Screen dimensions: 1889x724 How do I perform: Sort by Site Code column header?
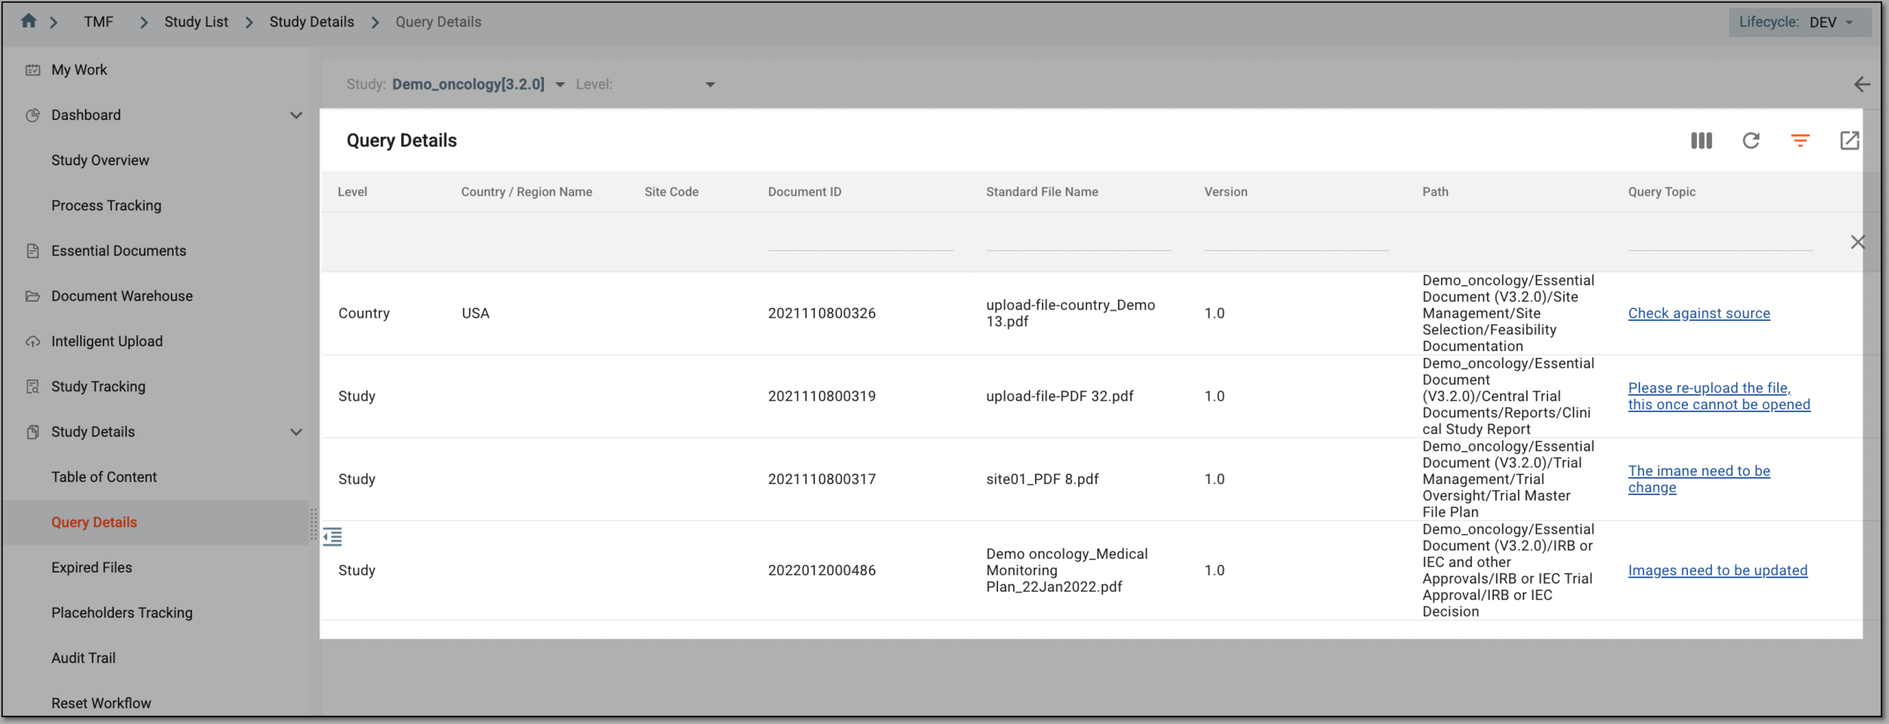[671, 192]
